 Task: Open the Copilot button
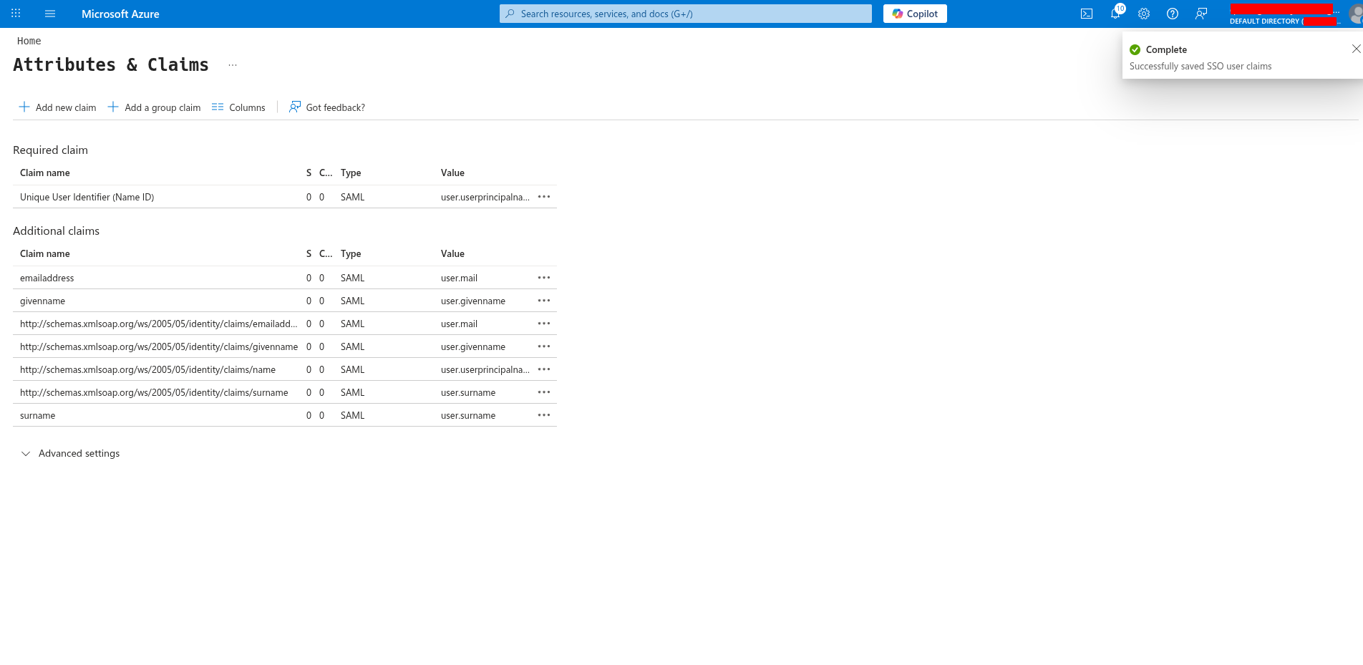pos(915,14)
